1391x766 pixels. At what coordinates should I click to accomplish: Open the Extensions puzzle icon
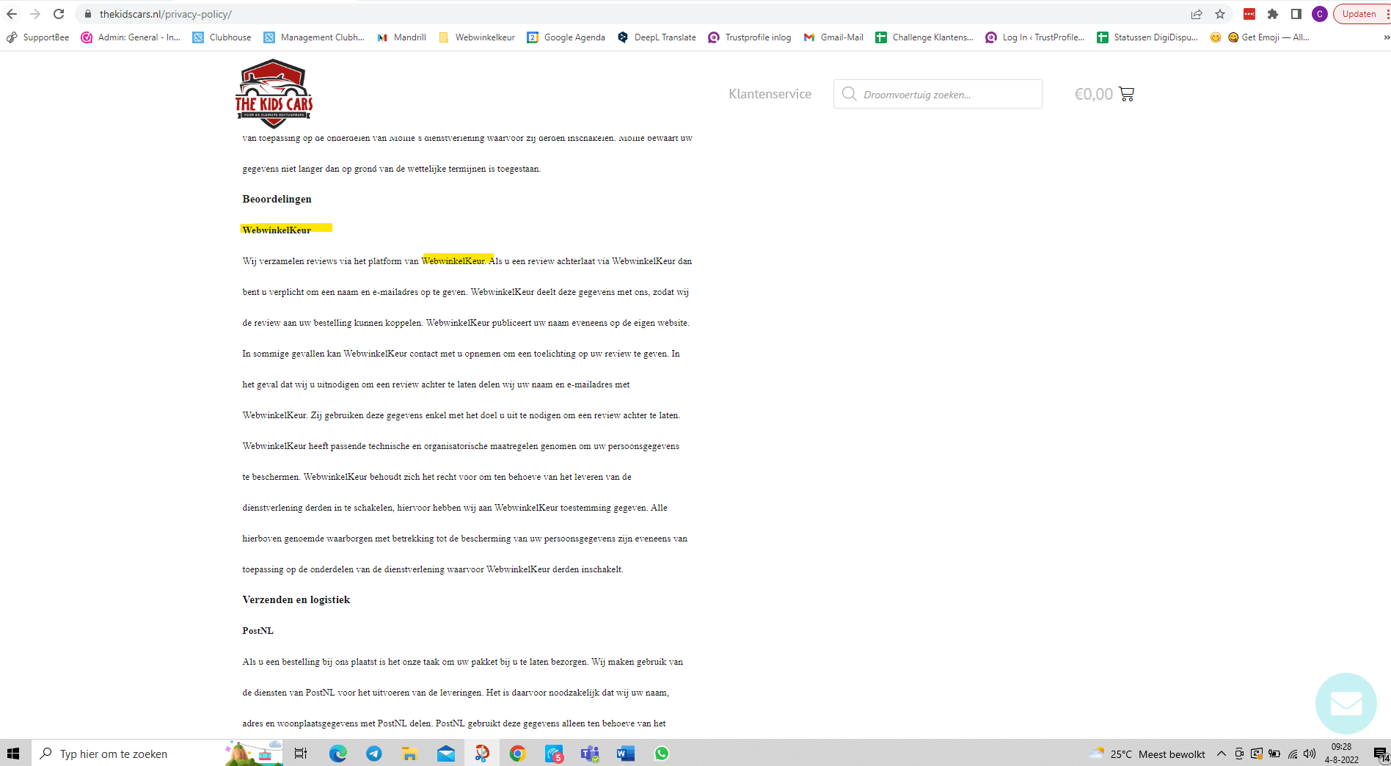pos(1273,14)
